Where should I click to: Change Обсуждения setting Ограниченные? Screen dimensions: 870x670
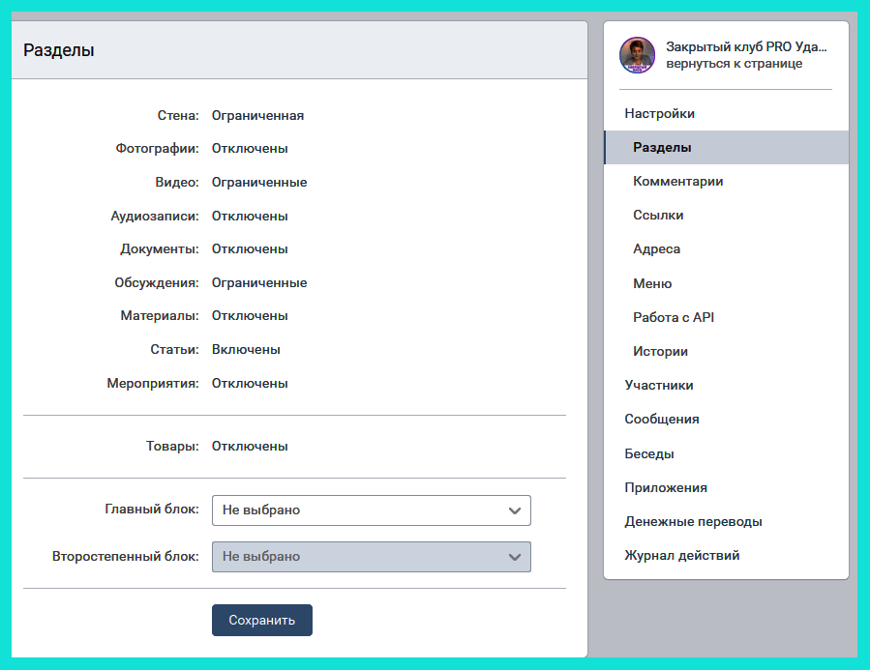(x=259, y=283)
